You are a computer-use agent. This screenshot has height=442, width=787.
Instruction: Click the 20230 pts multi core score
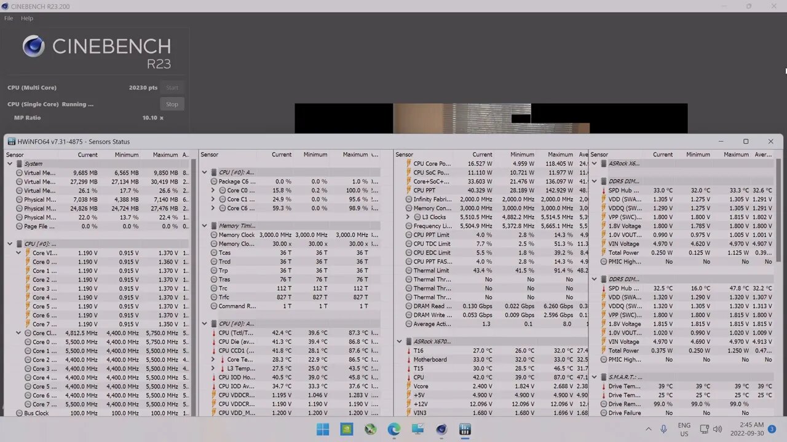tap(143, 88)
